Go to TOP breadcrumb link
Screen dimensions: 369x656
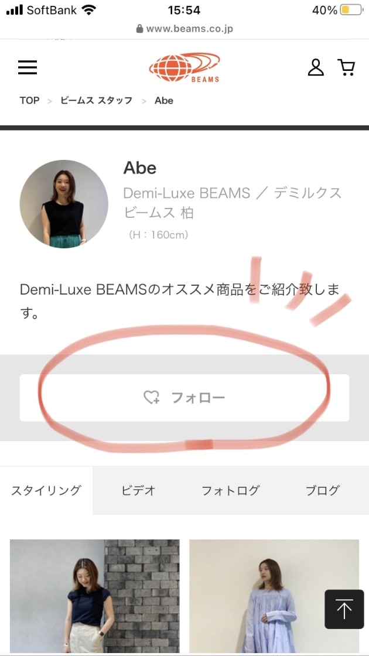pos(29,100)
